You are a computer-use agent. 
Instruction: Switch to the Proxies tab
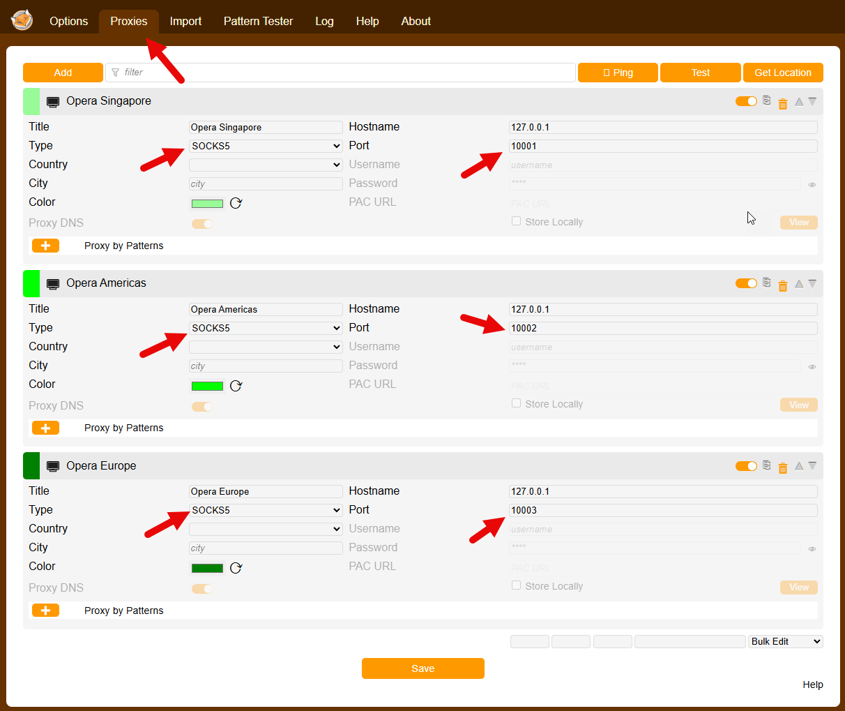pyautogui.click(x=129, y=21)
